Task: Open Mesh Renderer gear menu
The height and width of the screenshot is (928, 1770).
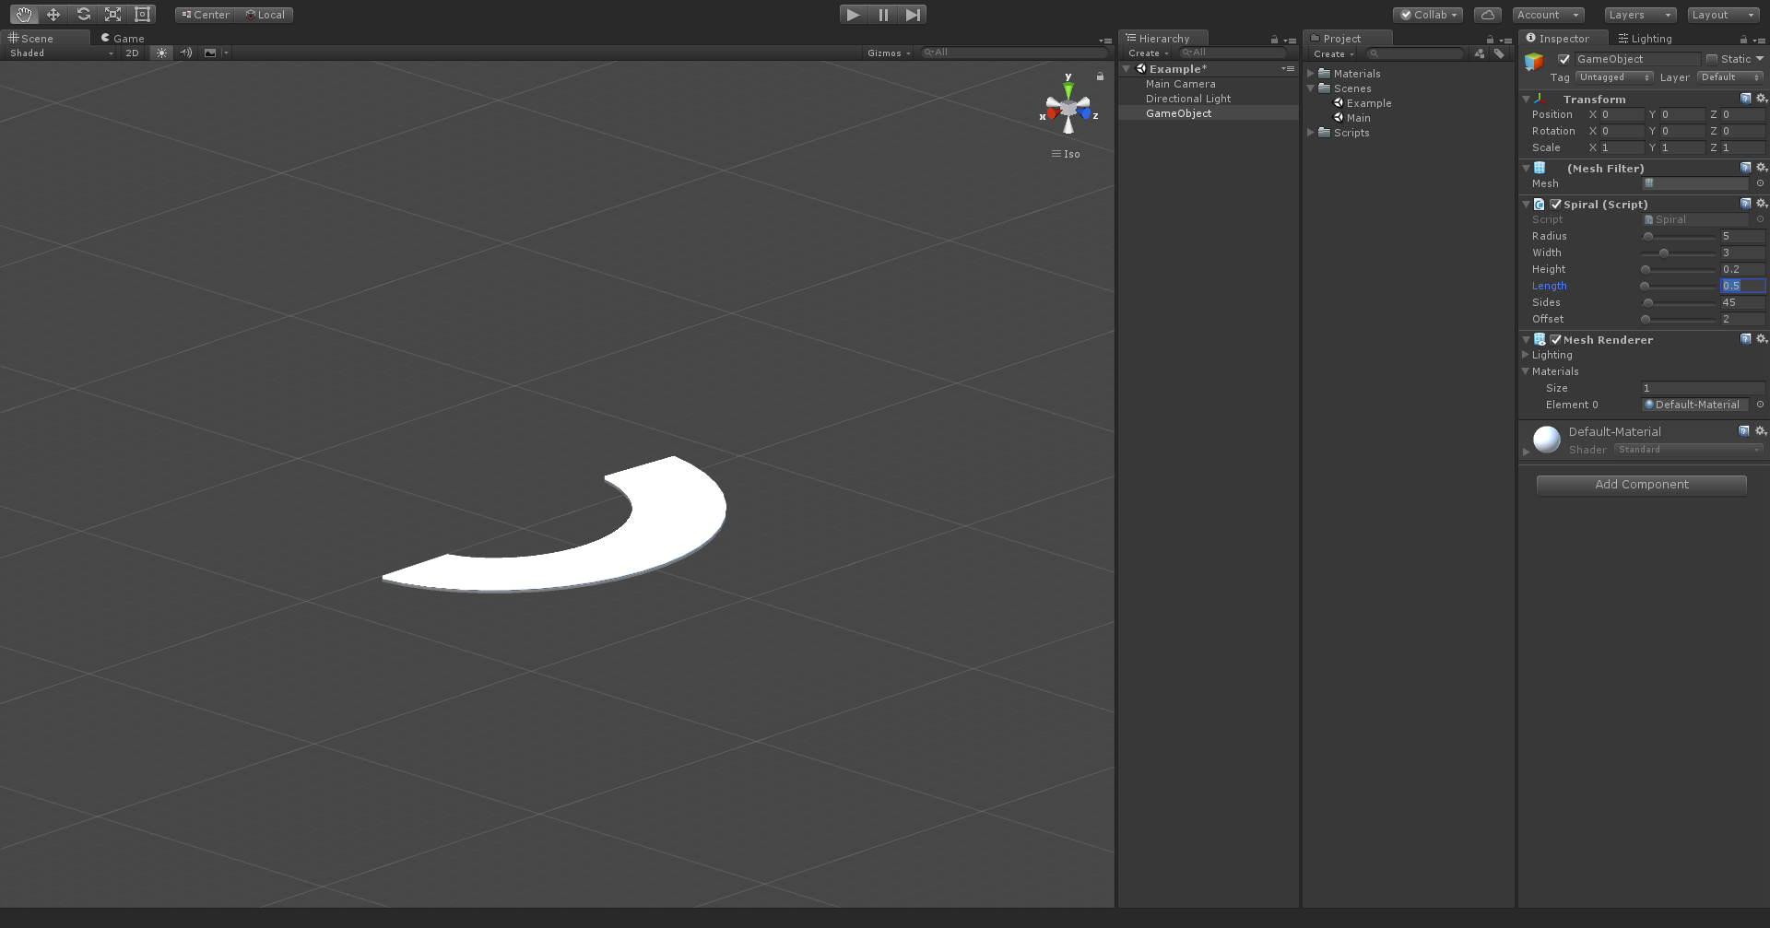Action: coord(1761,339)
